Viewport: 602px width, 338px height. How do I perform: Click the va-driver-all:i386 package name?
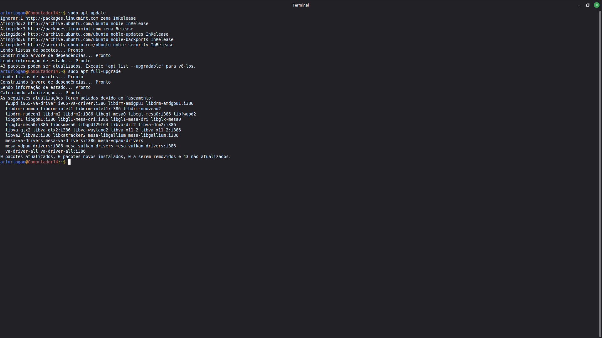pyautogui.click(x=63, y=151)
